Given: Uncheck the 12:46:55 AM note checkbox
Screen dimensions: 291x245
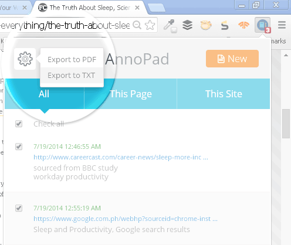Looking at the screenshot, I should click(x=19, y=147).
